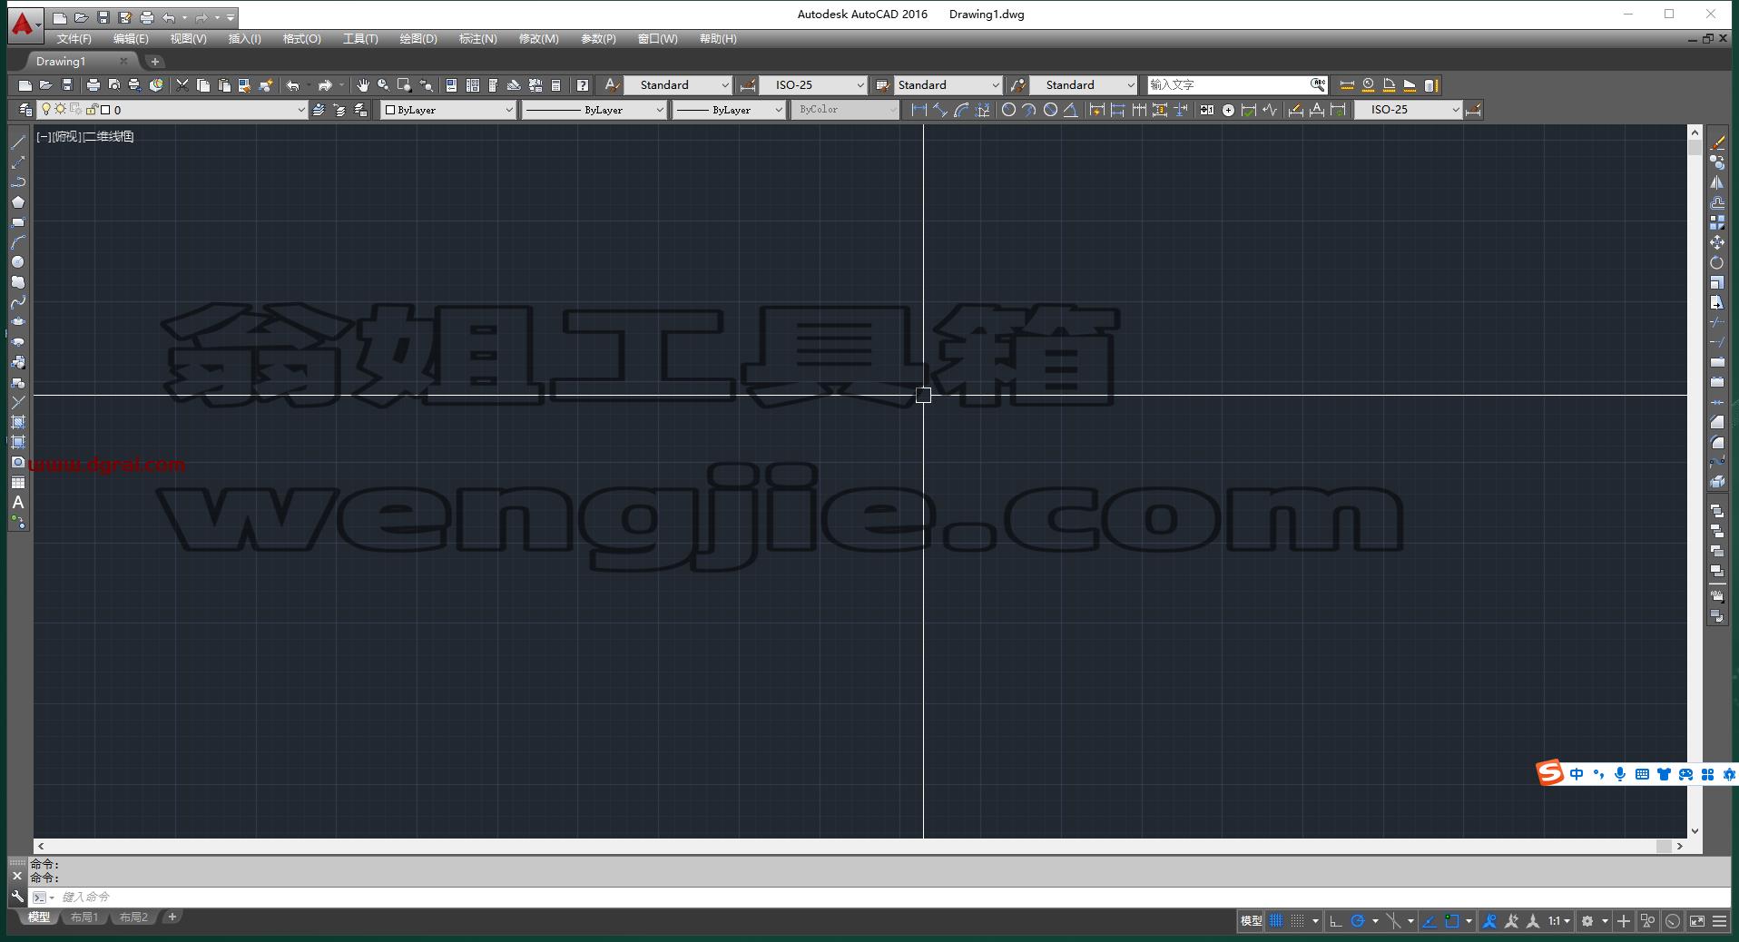This screenshot has height=942, width=1739.
Task: Toggle object snap tracking in status bar
Action: [x=1430, y=921]
